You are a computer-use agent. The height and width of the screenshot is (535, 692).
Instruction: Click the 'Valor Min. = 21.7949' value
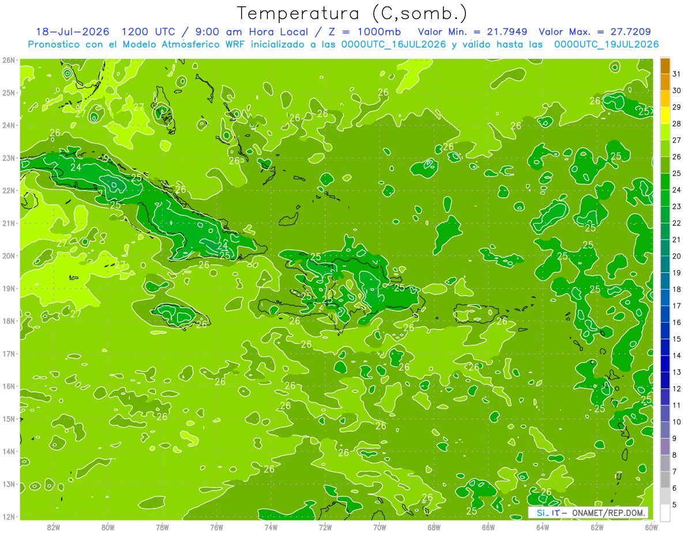(473, 32)
